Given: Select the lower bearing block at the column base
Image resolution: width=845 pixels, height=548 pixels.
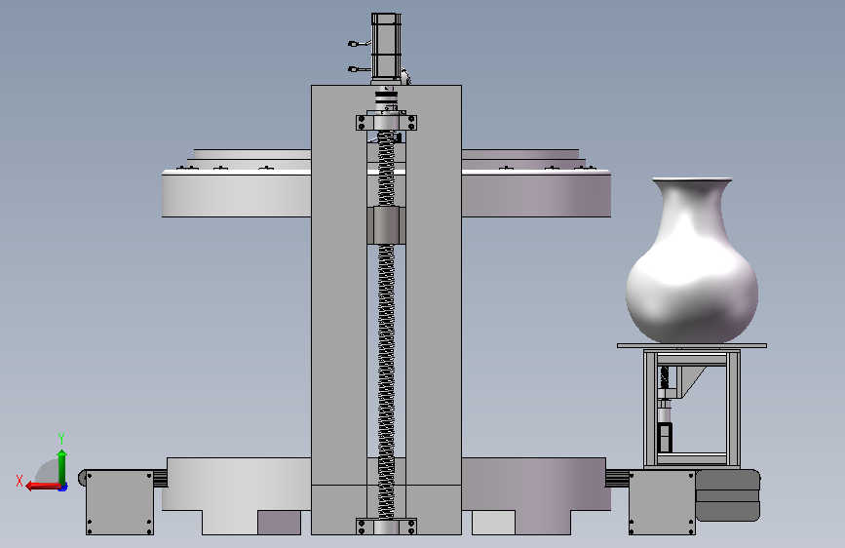Looking at the screenshot, I should pos(386,527).
